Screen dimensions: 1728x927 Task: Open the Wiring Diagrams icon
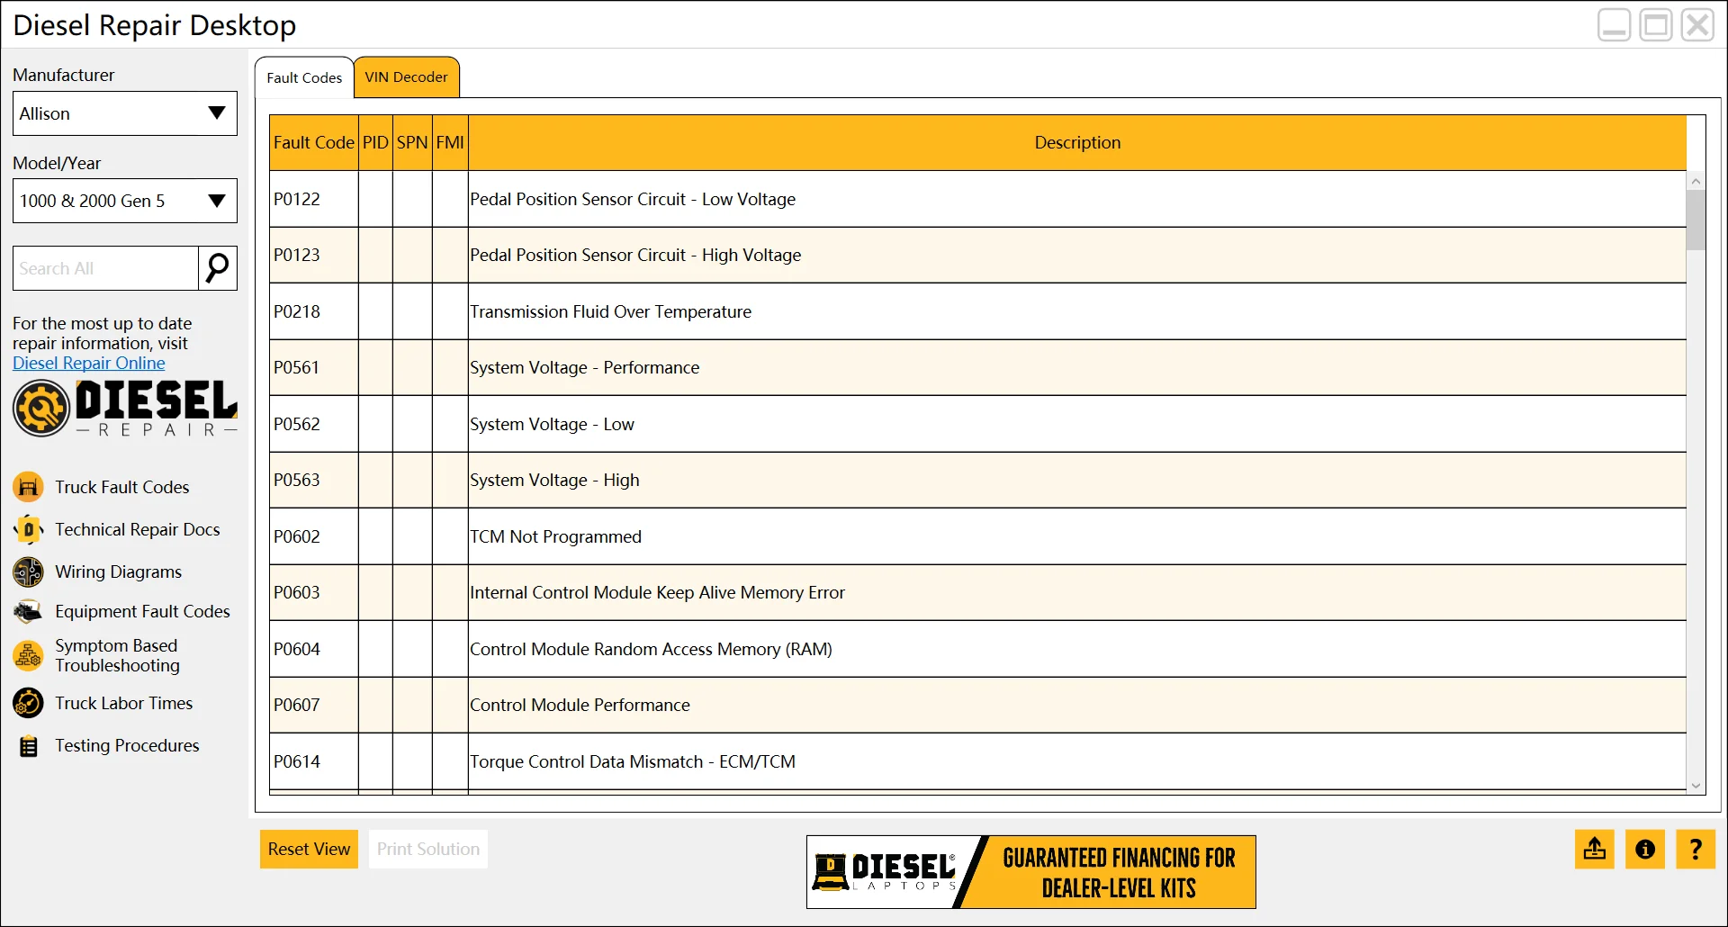pos(28,571)
